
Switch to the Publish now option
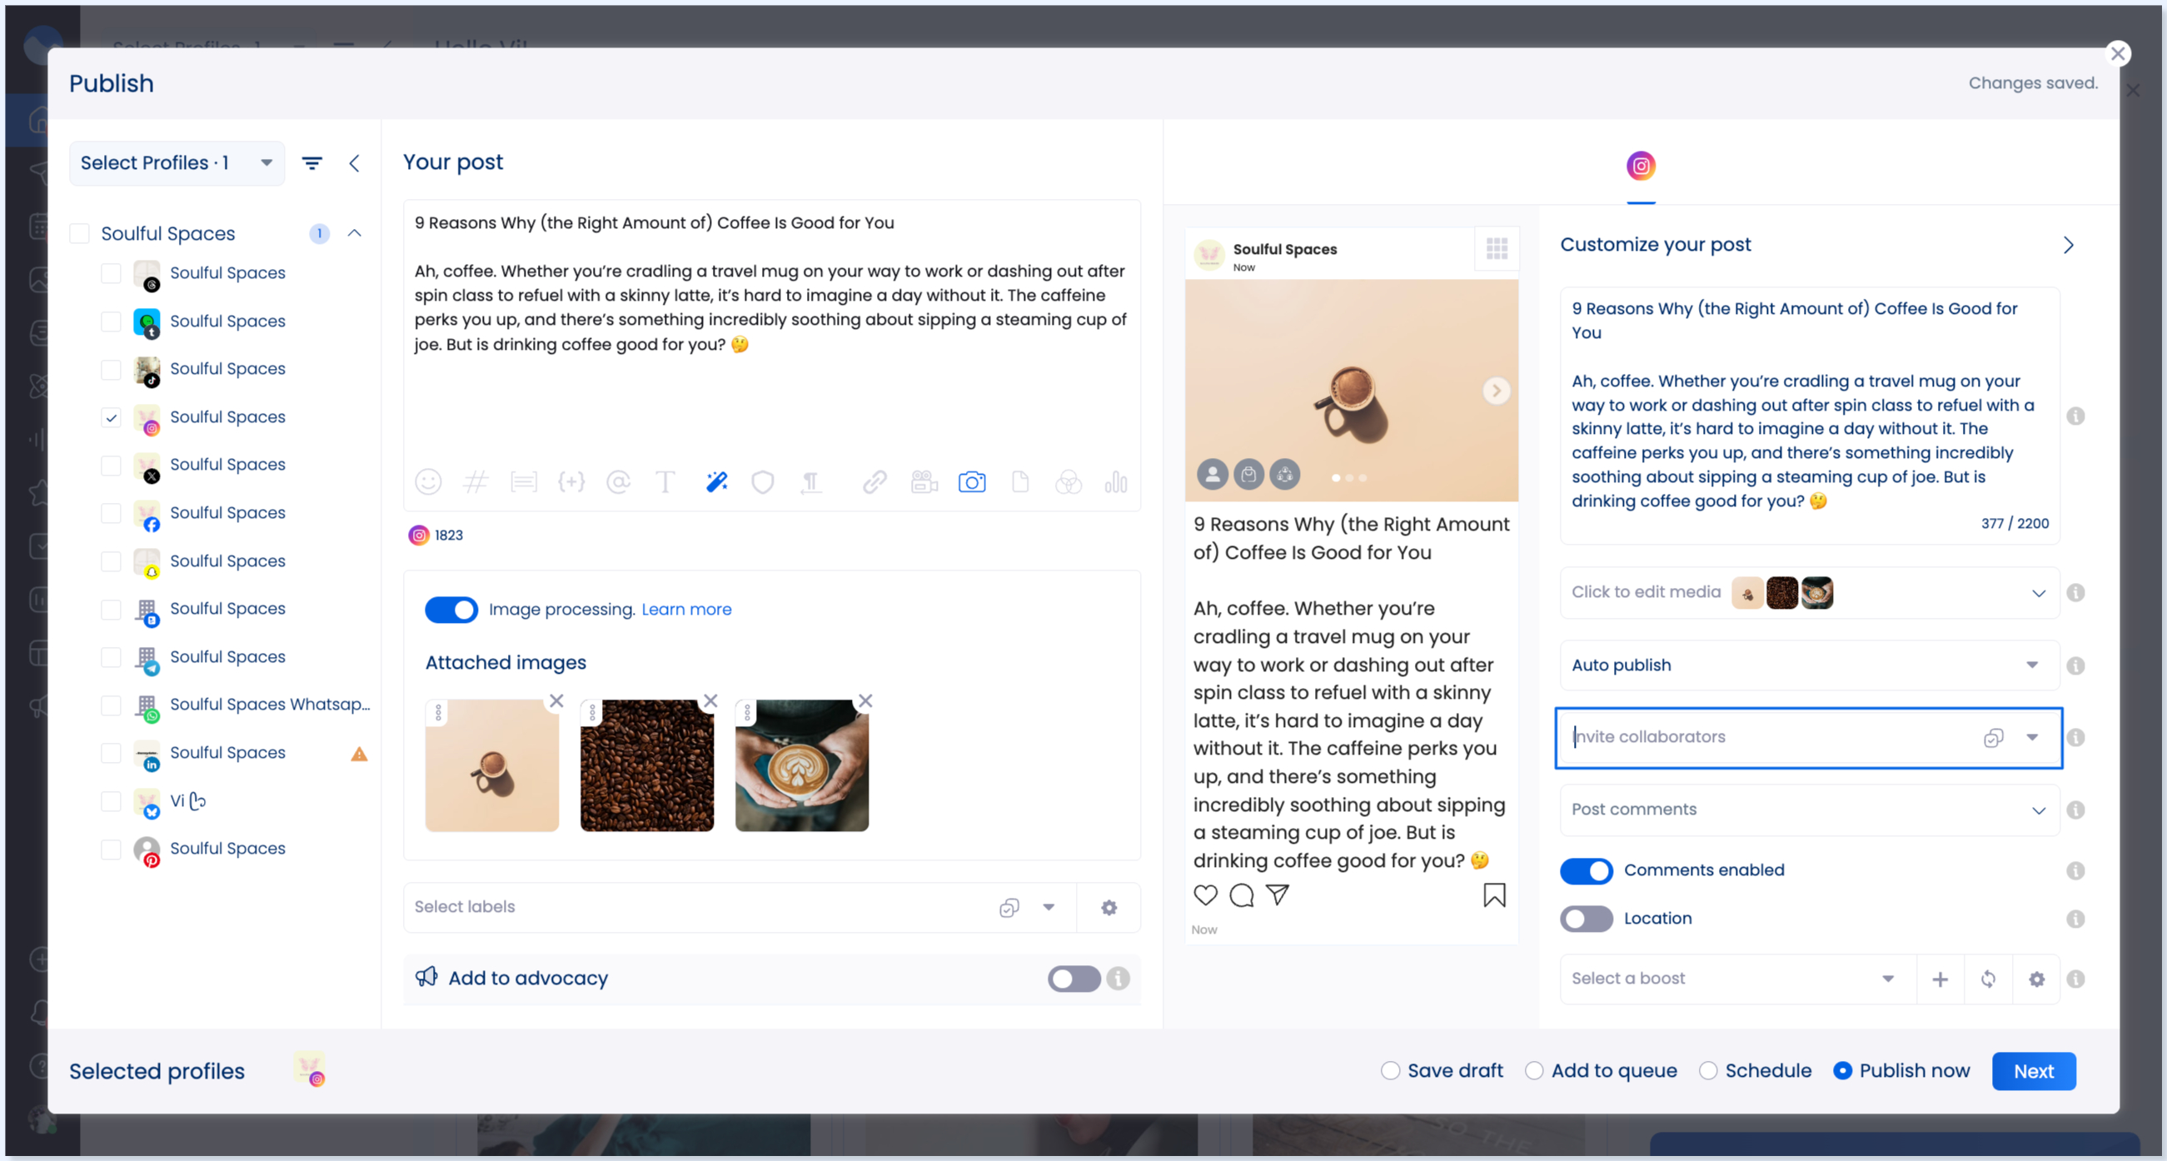point(1844,1070)
